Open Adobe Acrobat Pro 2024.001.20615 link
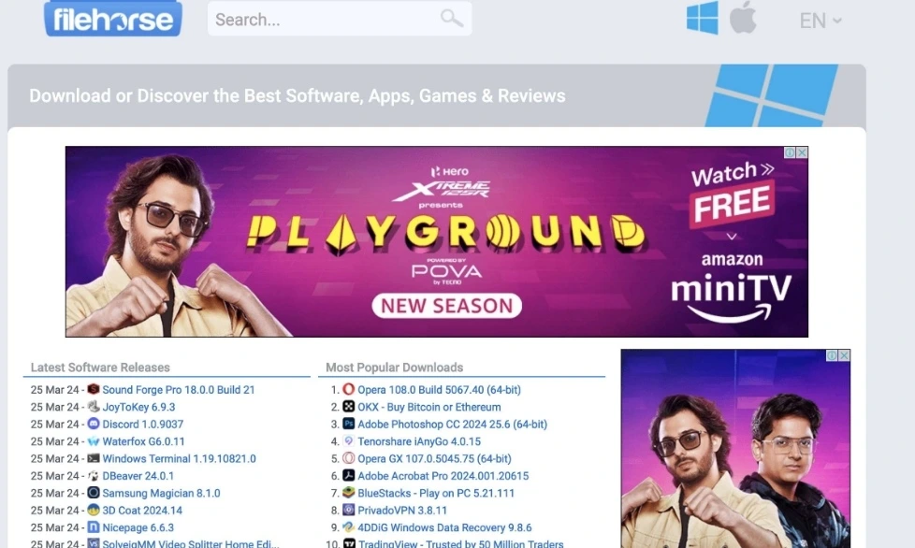This screenshot has height=548, width=915. pyautogui.click(x=443, y=476)
